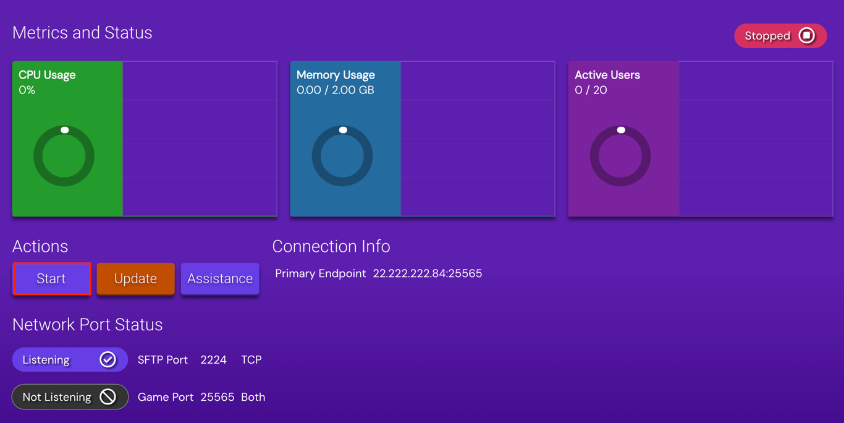844x423 pixels.
Task: Click the checkmark icon on Listening status
Action: tap(109, 359)
